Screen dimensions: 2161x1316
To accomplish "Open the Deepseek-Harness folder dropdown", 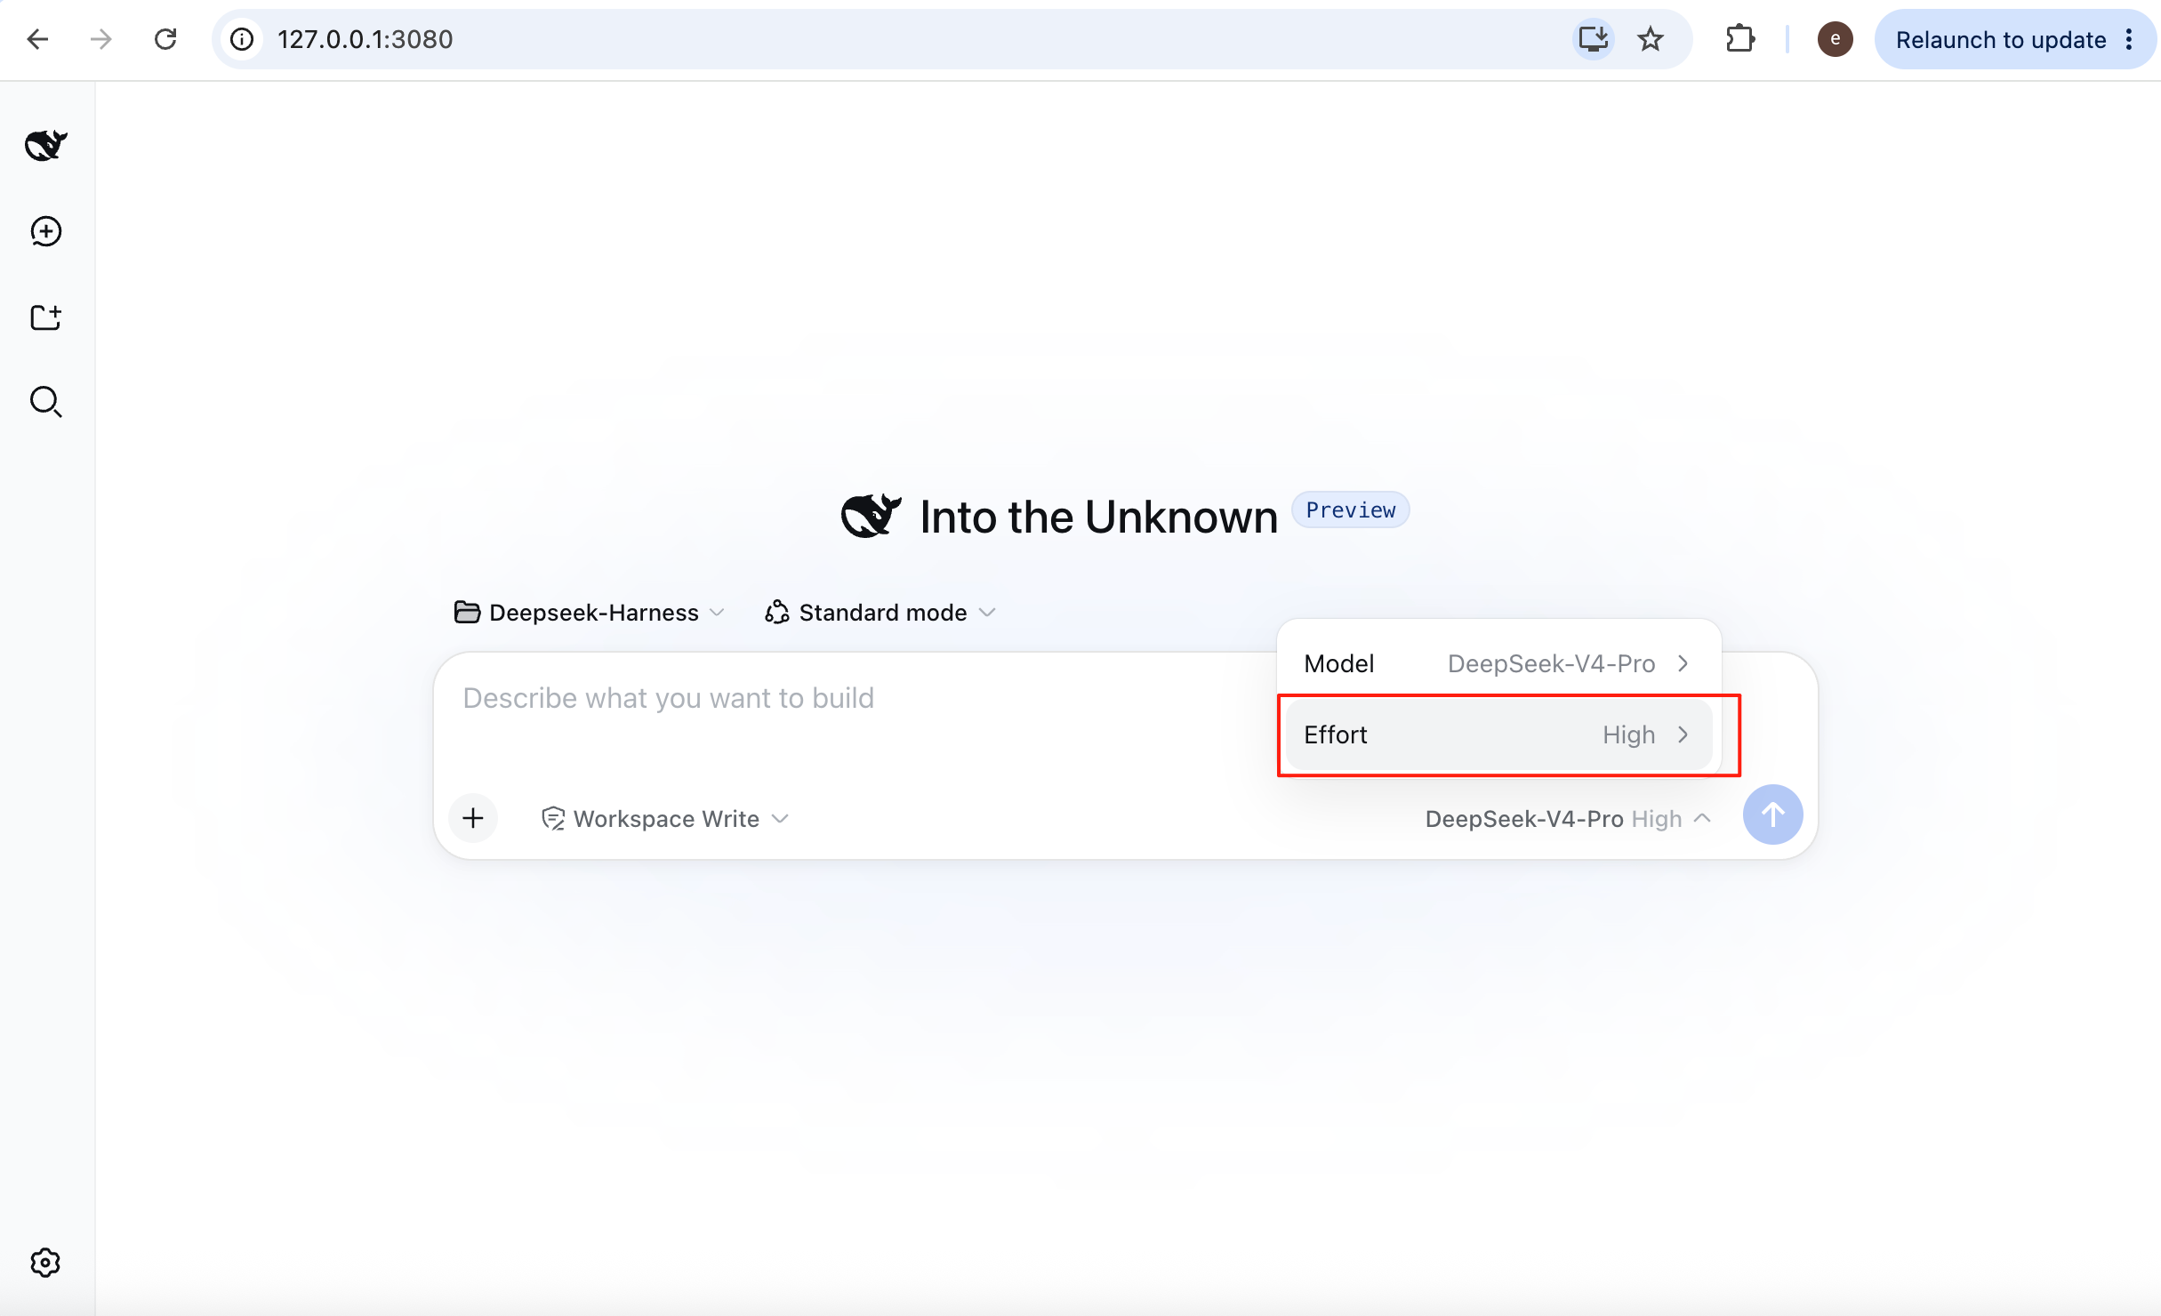I will [590, 613].
